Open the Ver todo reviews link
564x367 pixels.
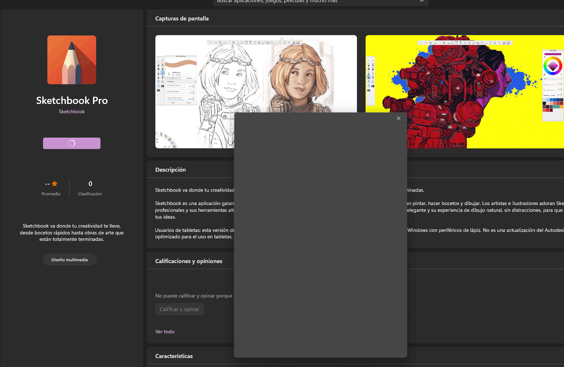(165, 332)
